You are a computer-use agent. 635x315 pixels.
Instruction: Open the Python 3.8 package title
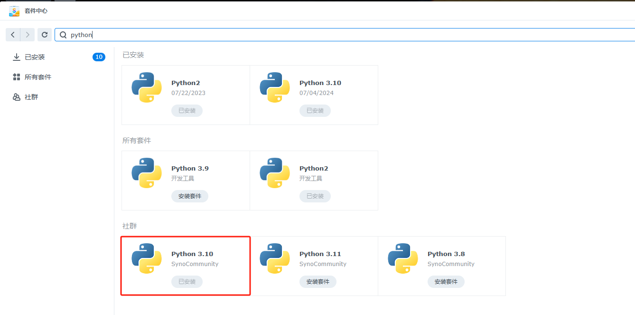click(x=446, y=254)
